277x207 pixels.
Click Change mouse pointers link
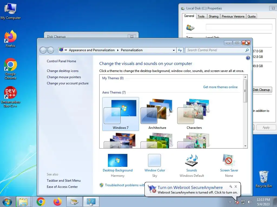(64, 77)
